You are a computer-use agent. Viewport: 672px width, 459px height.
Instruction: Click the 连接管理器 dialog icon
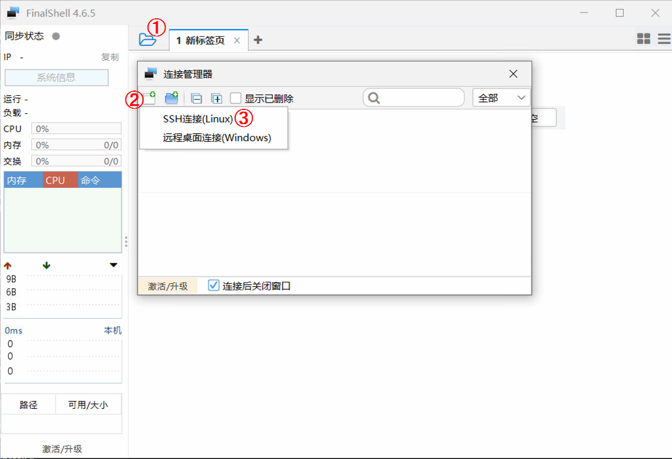[150, 73]
